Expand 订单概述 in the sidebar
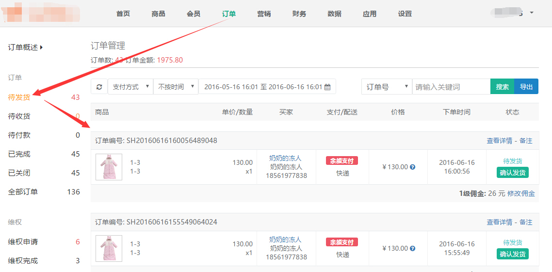The image size is (552, 272). coord(25,48)
